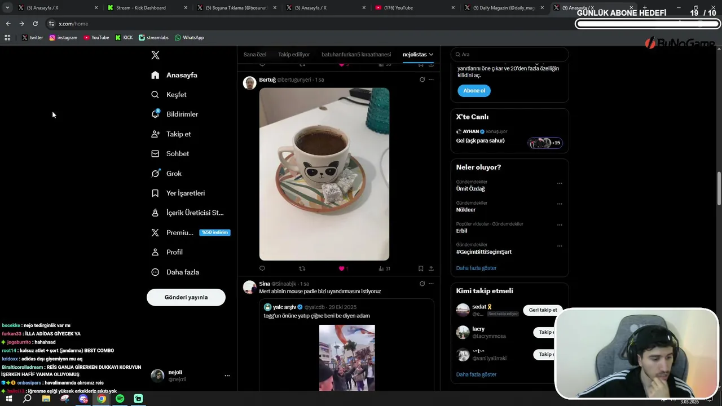The width and height of the screenshot is (722, 406).
Task: Open trending topic Erbil
Action: (x=462, y=231)
